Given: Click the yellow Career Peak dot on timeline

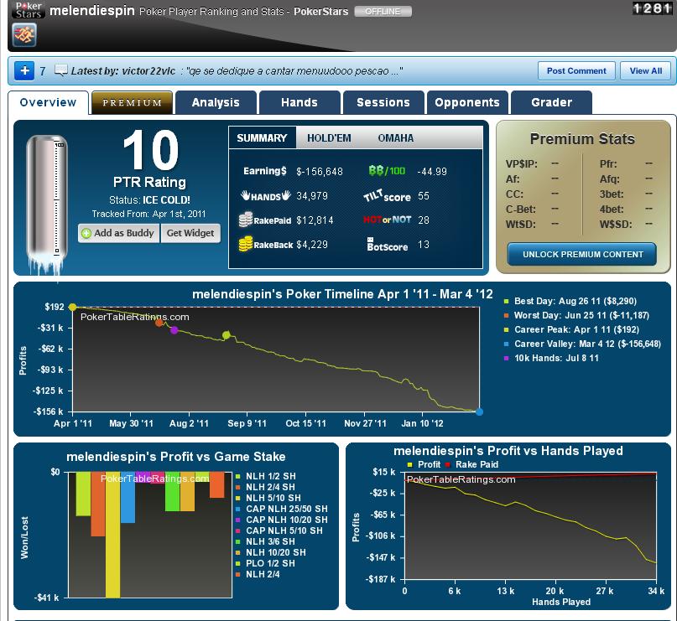Looking at the screenshot, I should (x=72, y=307).
